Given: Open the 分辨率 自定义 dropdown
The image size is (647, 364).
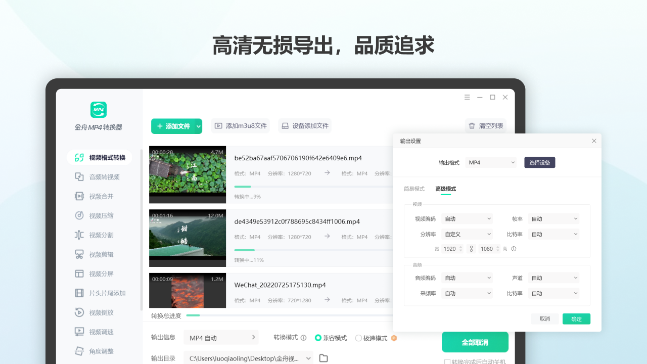Looking at the screenshot, I should pos(467,234).
